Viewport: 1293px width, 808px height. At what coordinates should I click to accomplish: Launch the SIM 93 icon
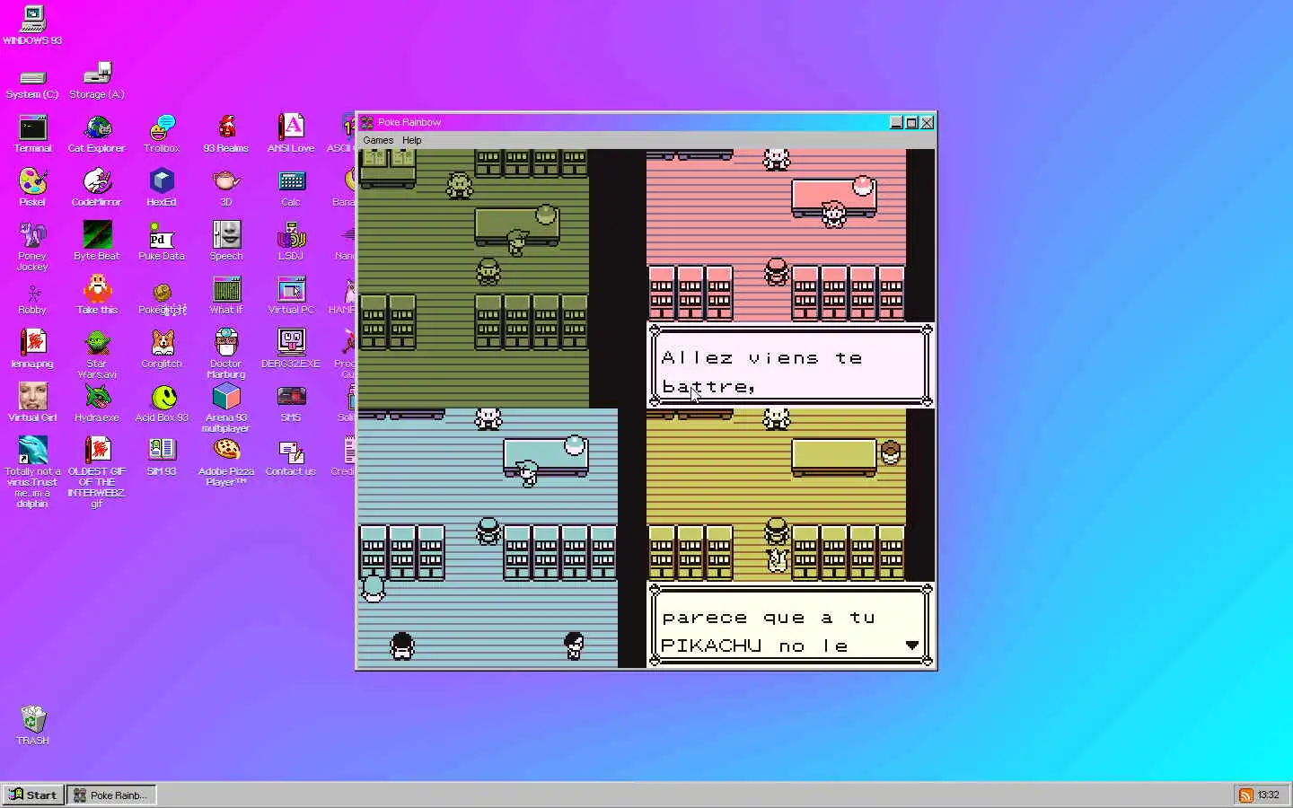[162, 458]
